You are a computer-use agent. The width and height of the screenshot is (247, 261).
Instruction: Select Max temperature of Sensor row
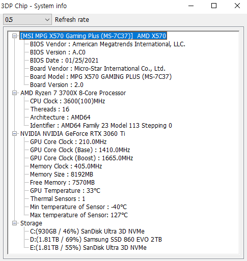(79, 215)
